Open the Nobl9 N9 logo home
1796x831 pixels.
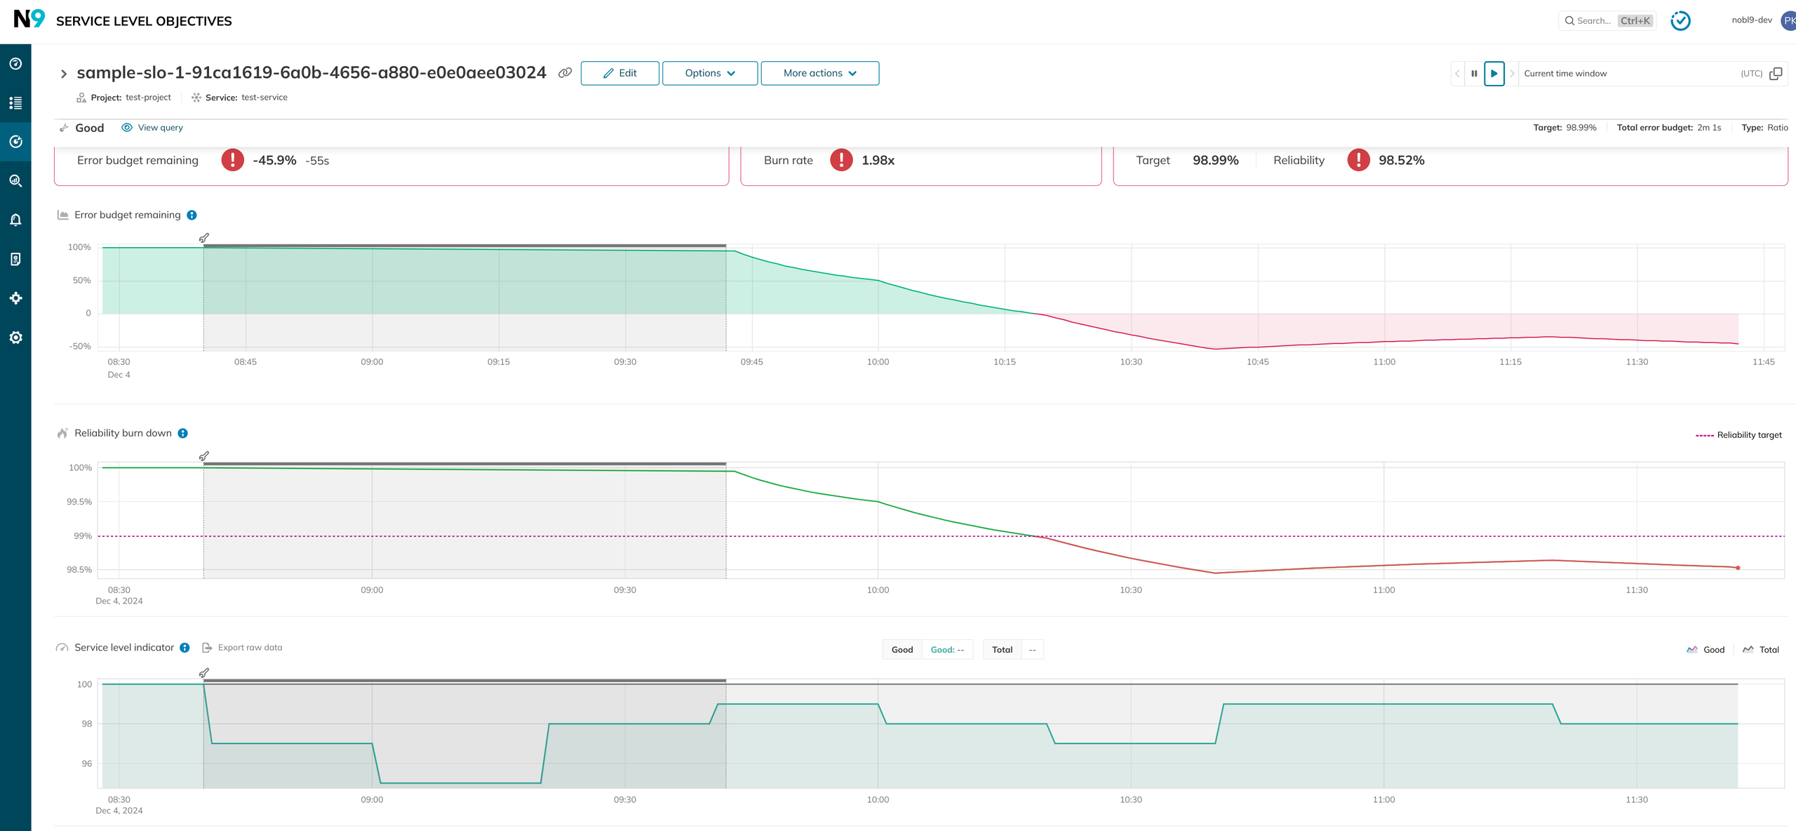coord(29,19)
